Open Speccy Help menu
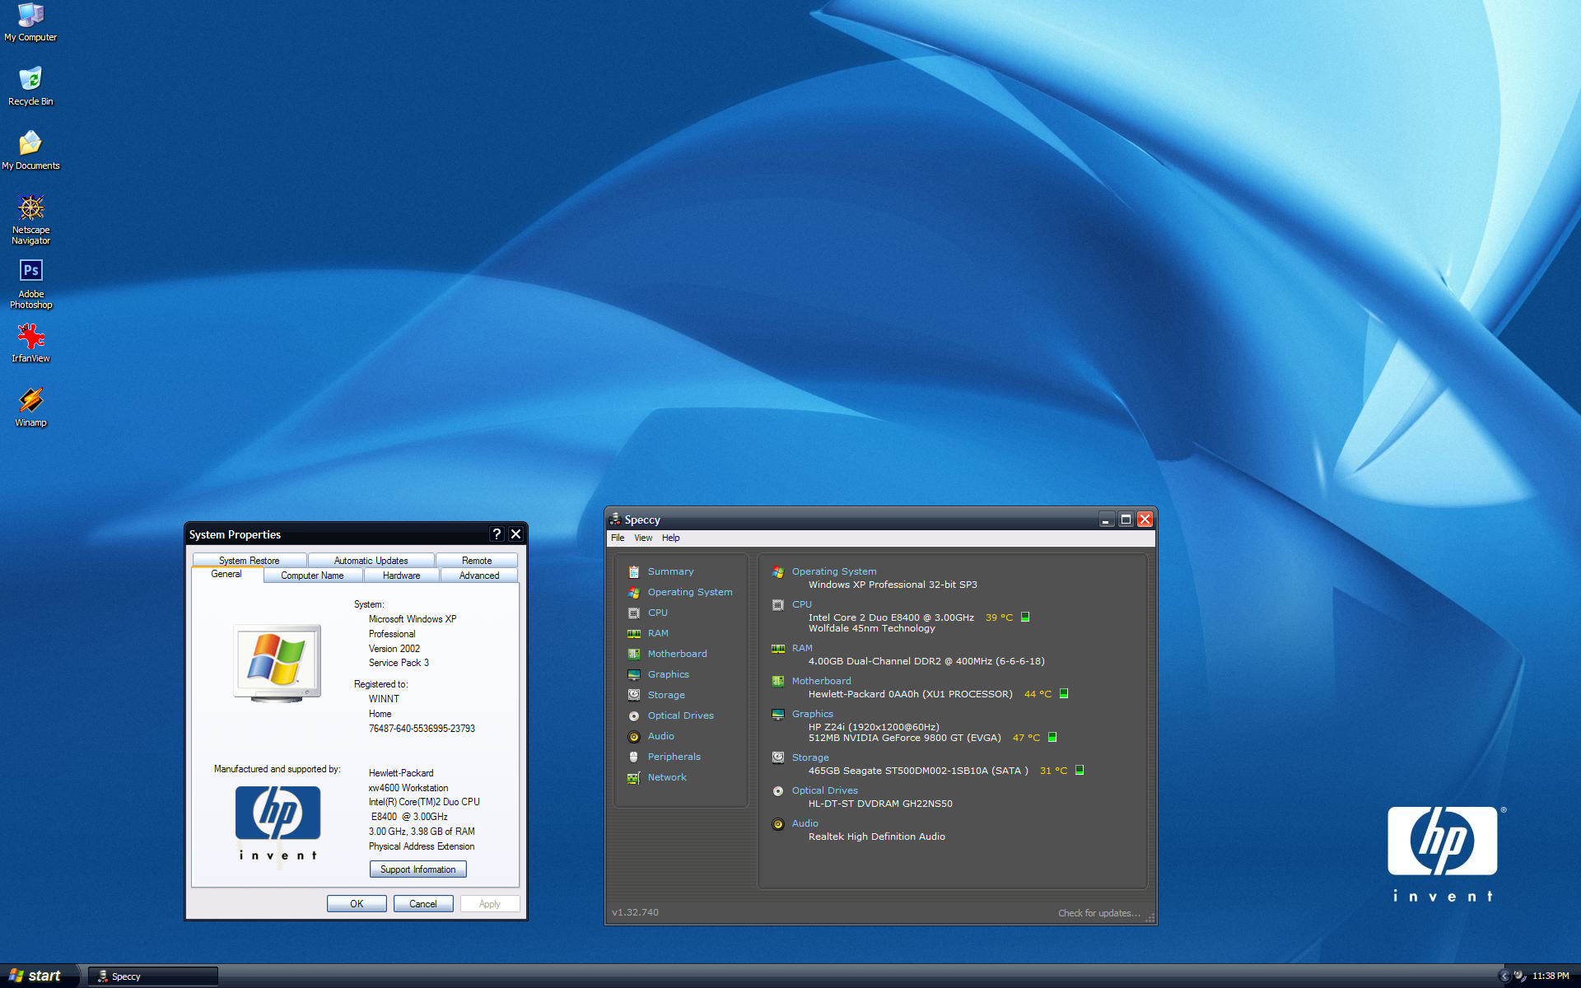The height and width of the screenshot is (988, 1581). (x=670, y=538)
